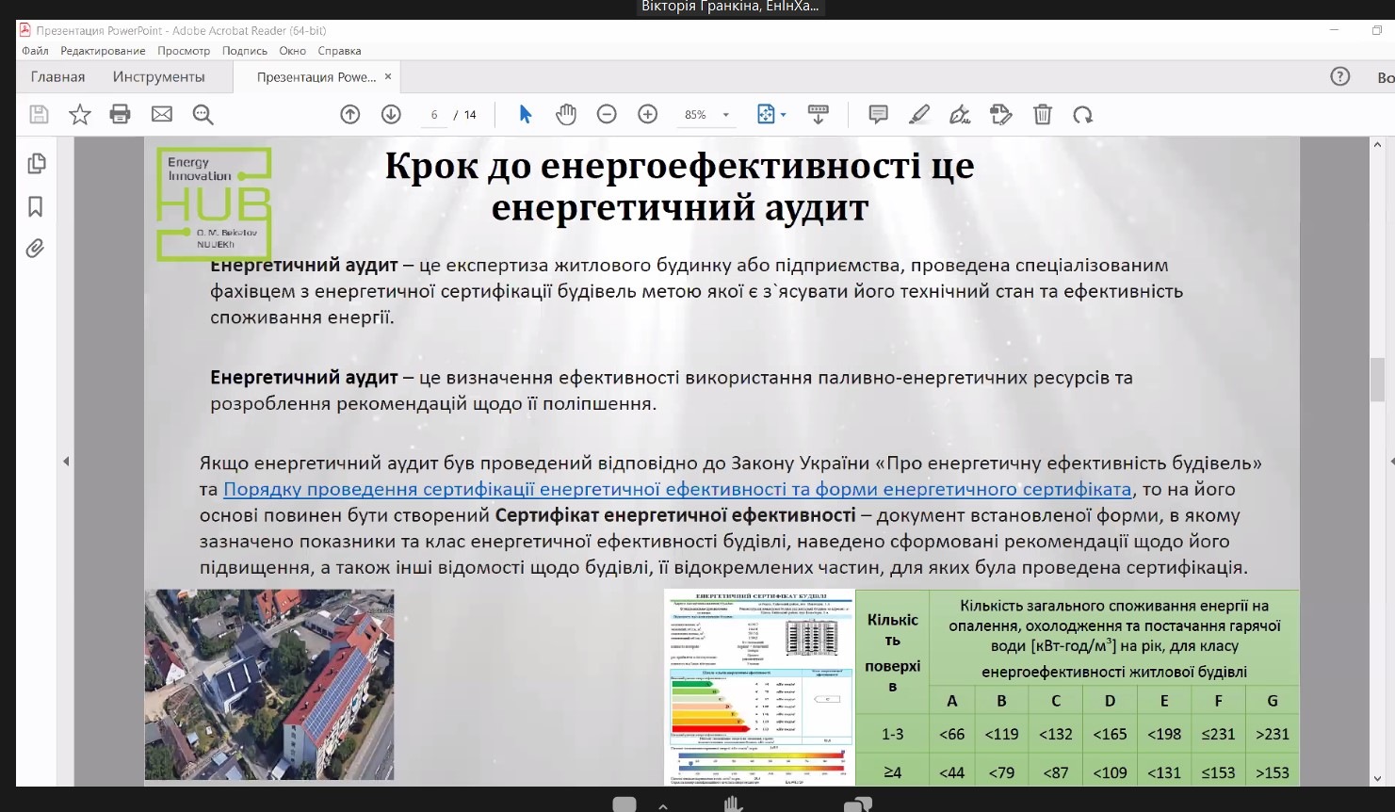This screenshot has height=812, width=1395.
Task: Close the Презентация PowerPoint document tab
Action: (388, 77)
